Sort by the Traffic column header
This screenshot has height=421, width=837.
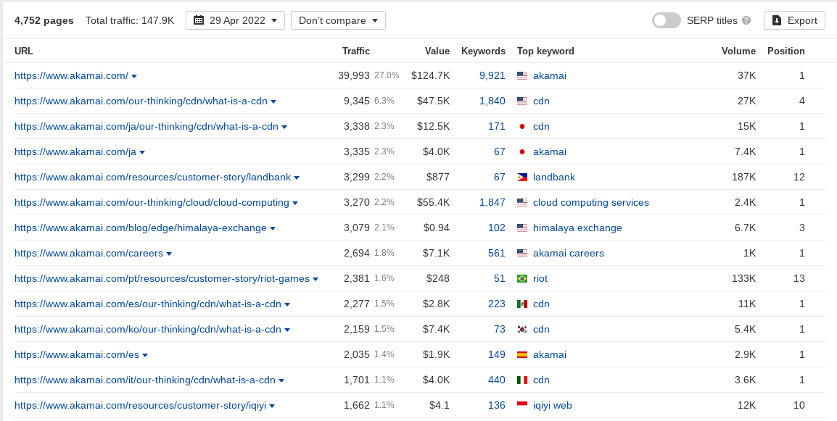356,51
